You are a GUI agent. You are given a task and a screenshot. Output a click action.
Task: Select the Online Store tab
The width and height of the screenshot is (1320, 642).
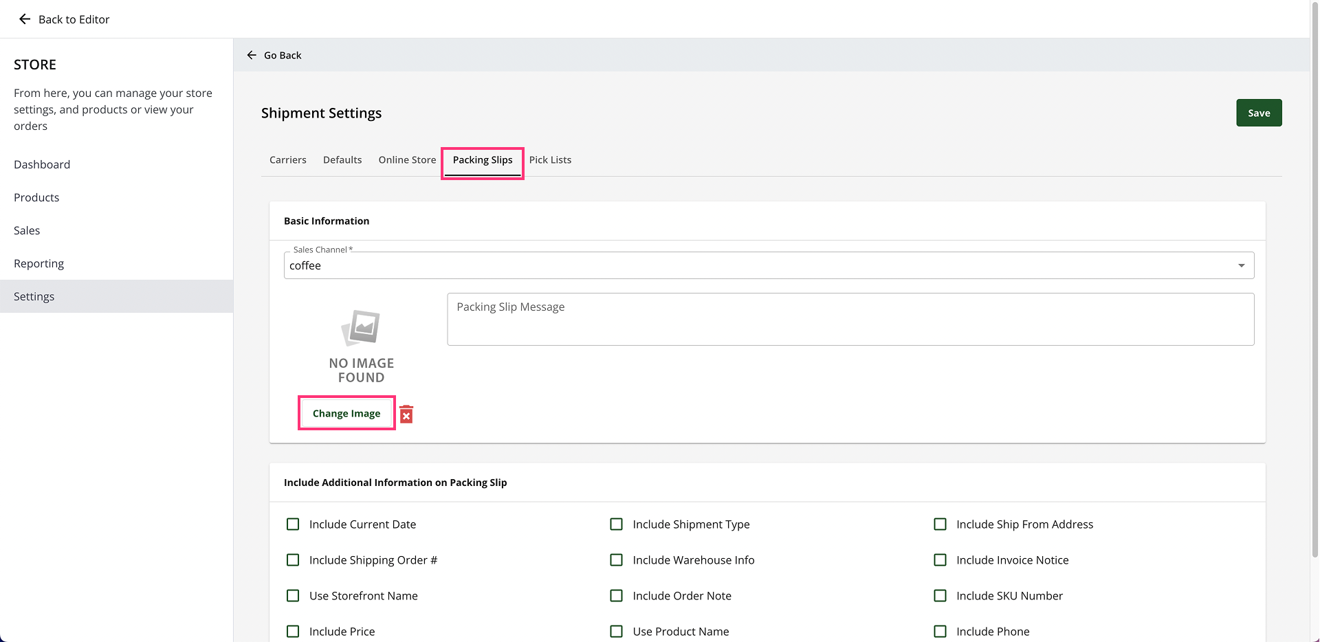[x=407, y=160]
